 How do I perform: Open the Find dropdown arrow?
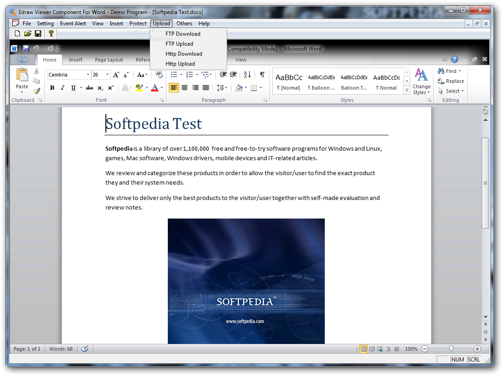(x=460, y=71)
